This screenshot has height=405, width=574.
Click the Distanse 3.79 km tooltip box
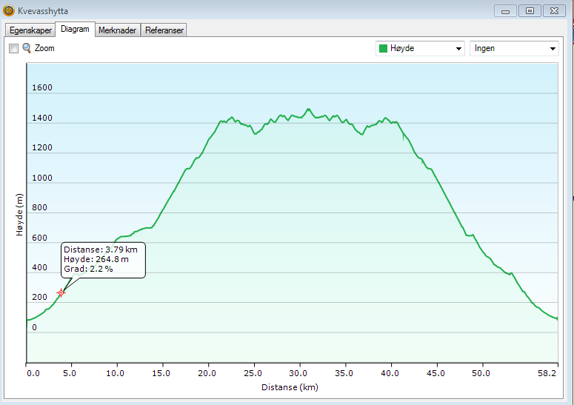pyautogui.click(x=103, y=259)
